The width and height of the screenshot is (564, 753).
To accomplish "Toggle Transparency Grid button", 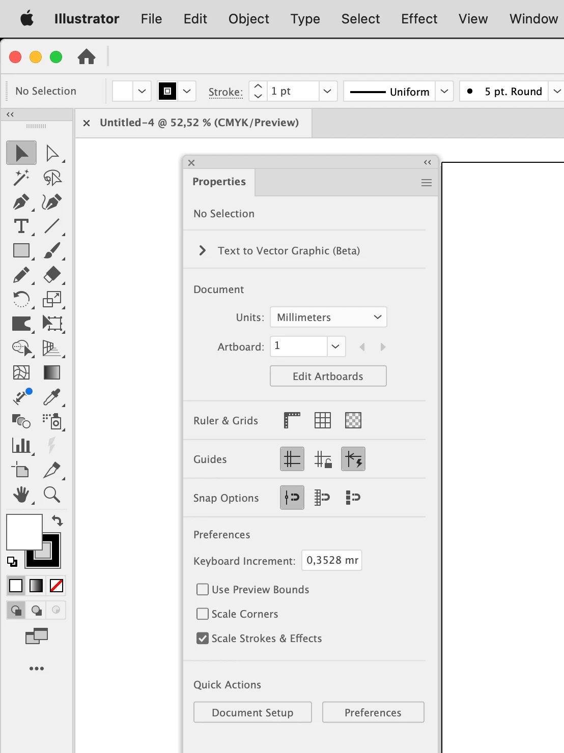I will (x=353, y=420).
